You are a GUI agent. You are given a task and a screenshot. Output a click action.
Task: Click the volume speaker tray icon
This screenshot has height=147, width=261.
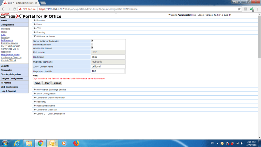242,143
